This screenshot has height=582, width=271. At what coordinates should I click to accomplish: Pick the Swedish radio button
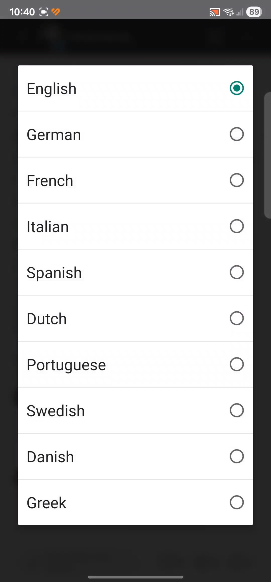click(x=237, y=410)
